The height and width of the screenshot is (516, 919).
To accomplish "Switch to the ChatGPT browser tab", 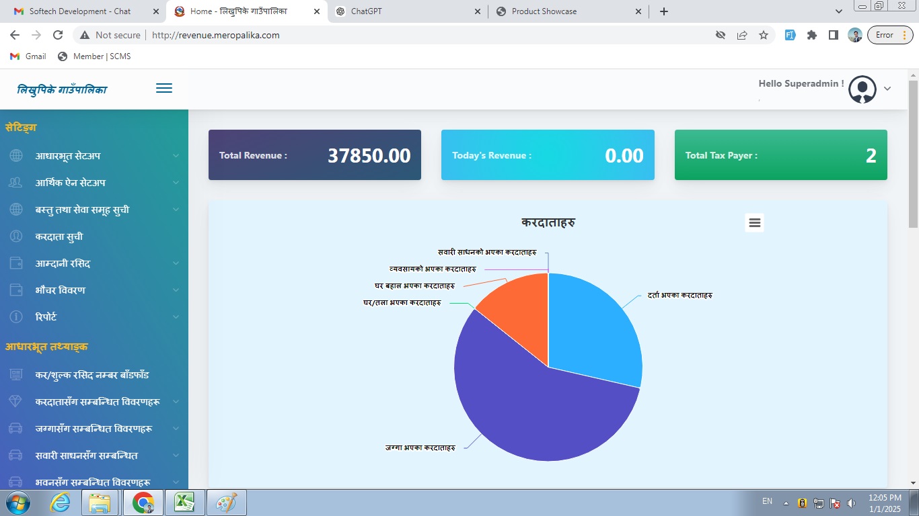I will (407, 11).
